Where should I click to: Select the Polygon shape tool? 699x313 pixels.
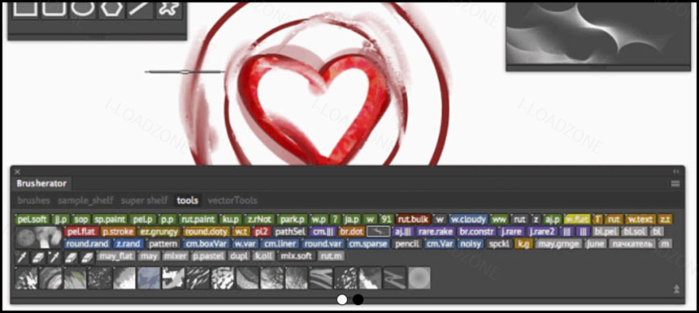[111, 10]
